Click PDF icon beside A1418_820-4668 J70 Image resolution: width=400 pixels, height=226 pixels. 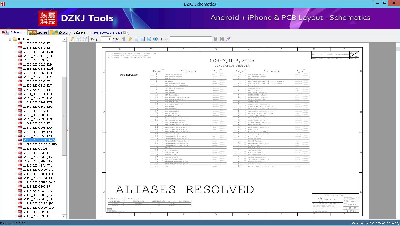click(x=20, y=199)
